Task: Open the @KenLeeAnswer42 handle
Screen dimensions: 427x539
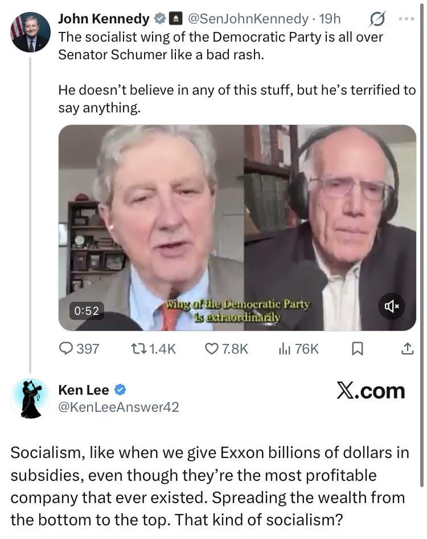Action: coord(118,407)
